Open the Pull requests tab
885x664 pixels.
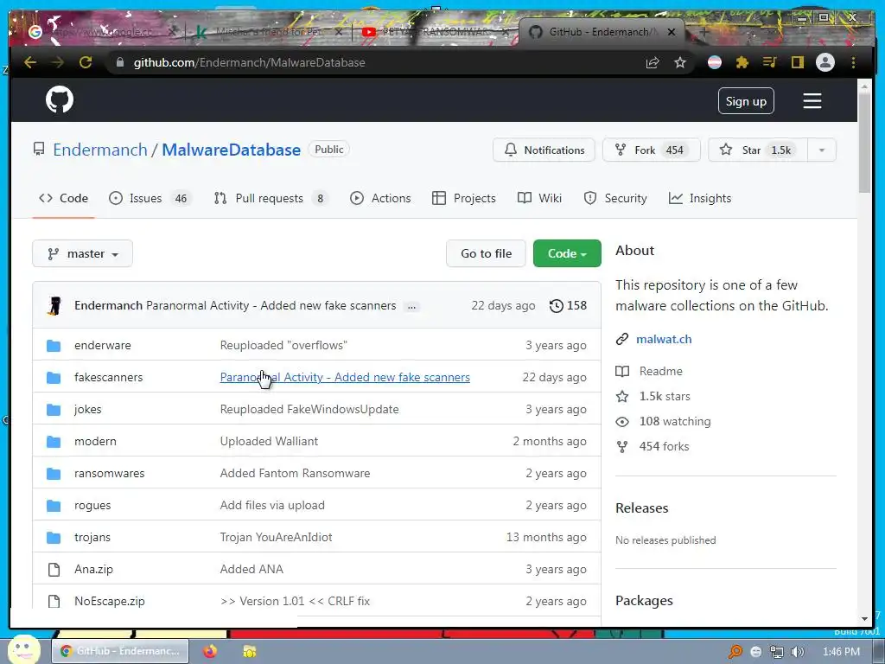point(271,198)
